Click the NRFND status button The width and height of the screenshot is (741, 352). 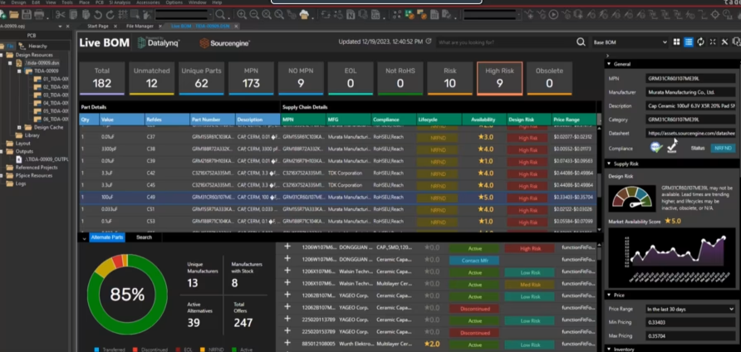(723, 148)
